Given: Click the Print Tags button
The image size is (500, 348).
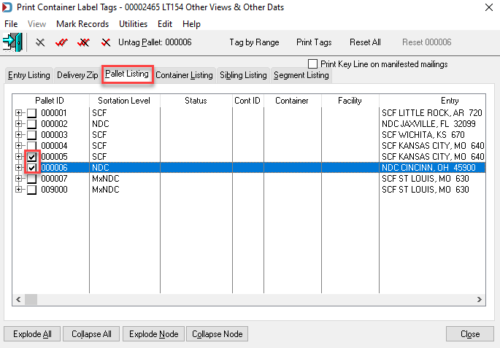Looking at the screenshot, I should 314,42.
